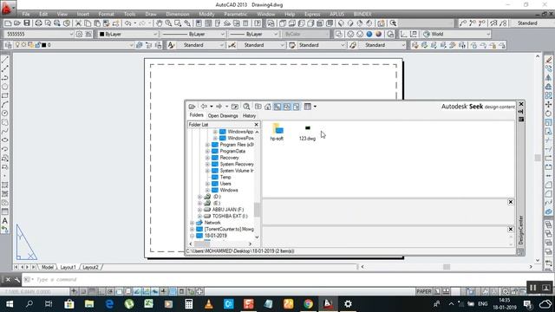555x312 pixels.
Task: Open a drawing with the Open icon
Action: point(17,23)
